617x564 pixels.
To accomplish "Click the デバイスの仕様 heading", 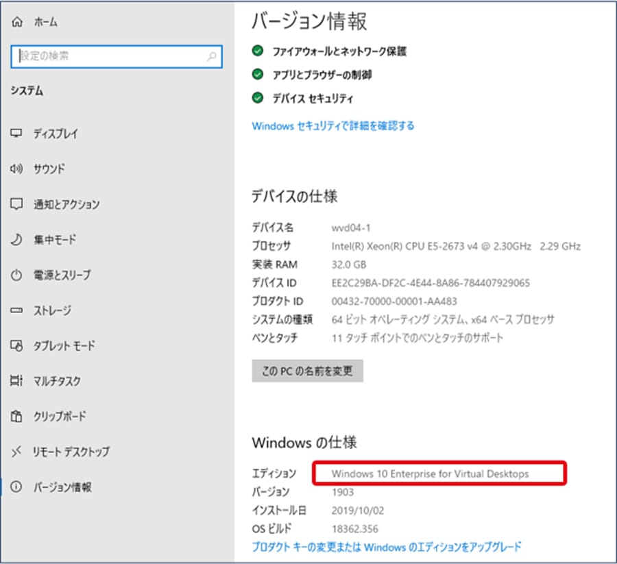I will click(295, 196).
